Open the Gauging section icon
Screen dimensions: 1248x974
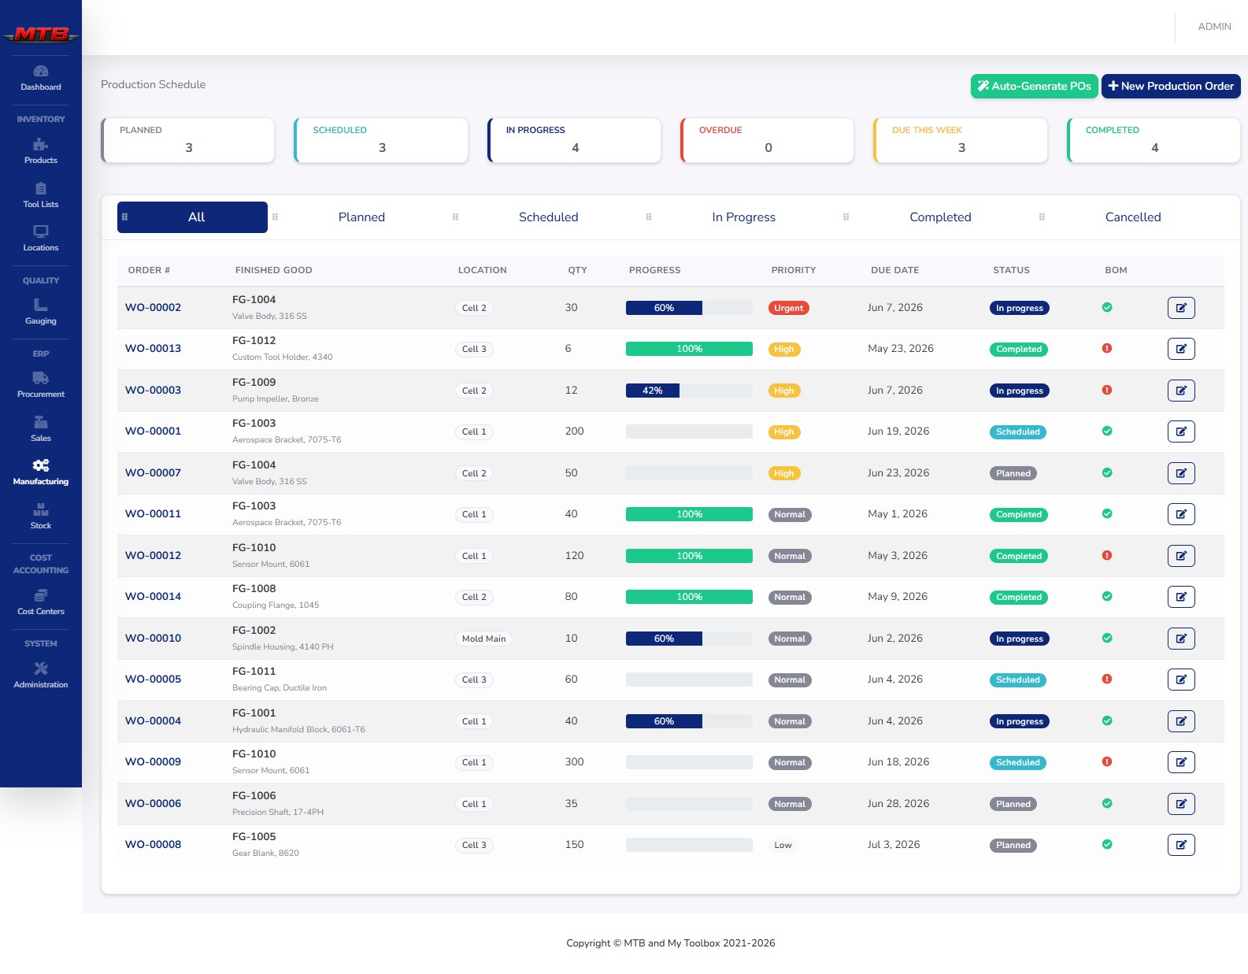pyautogui.click(x=41, y=305)
